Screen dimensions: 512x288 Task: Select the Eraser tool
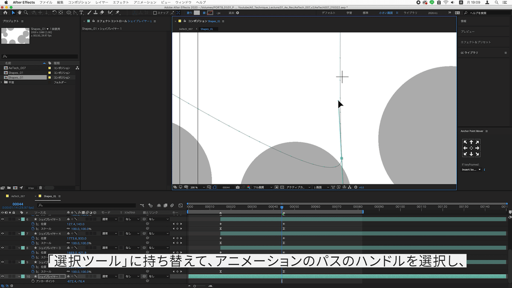[102, 13]
